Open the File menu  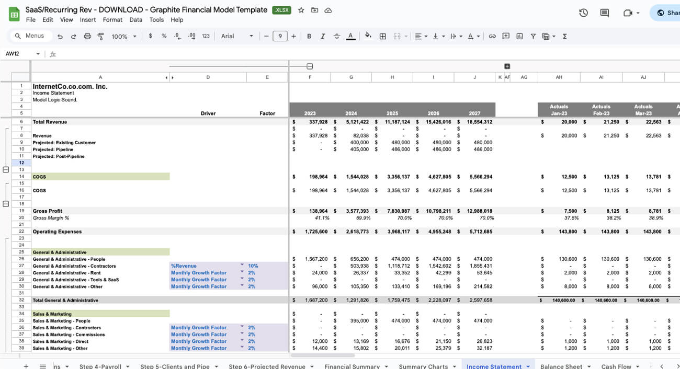[x=31, y=20]
